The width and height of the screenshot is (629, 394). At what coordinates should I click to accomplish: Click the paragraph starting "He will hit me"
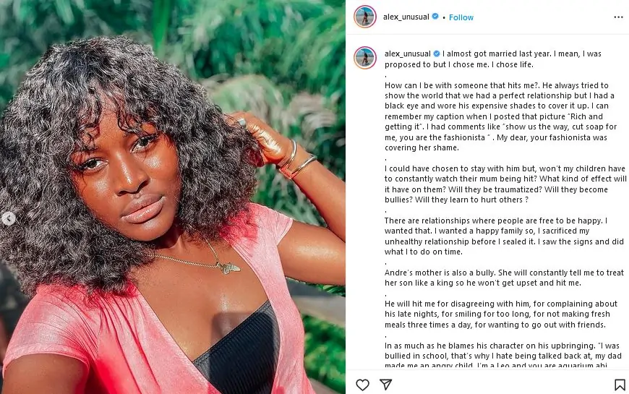coord(497,314)
